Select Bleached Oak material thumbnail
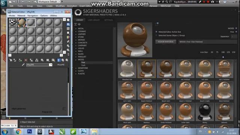This screenshot has height=135, width=240. click(127, 69)
